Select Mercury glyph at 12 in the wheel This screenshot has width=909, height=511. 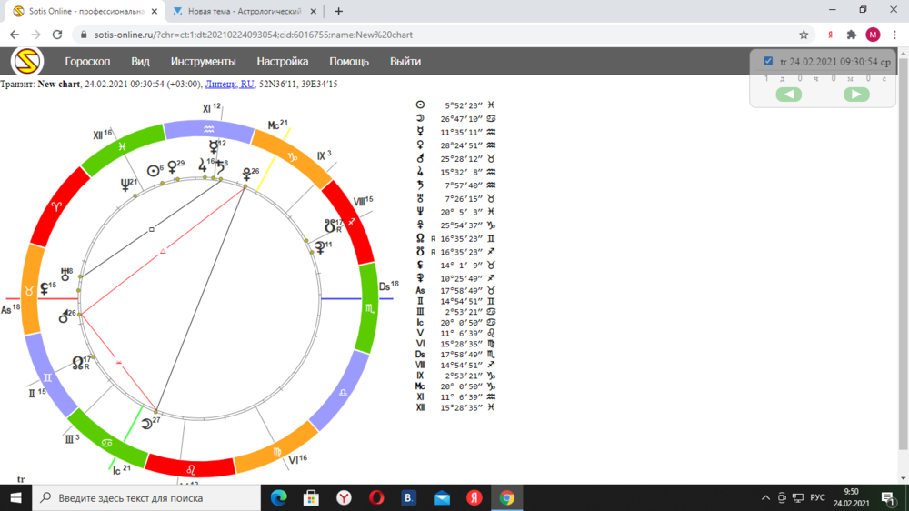coord(214,146)
